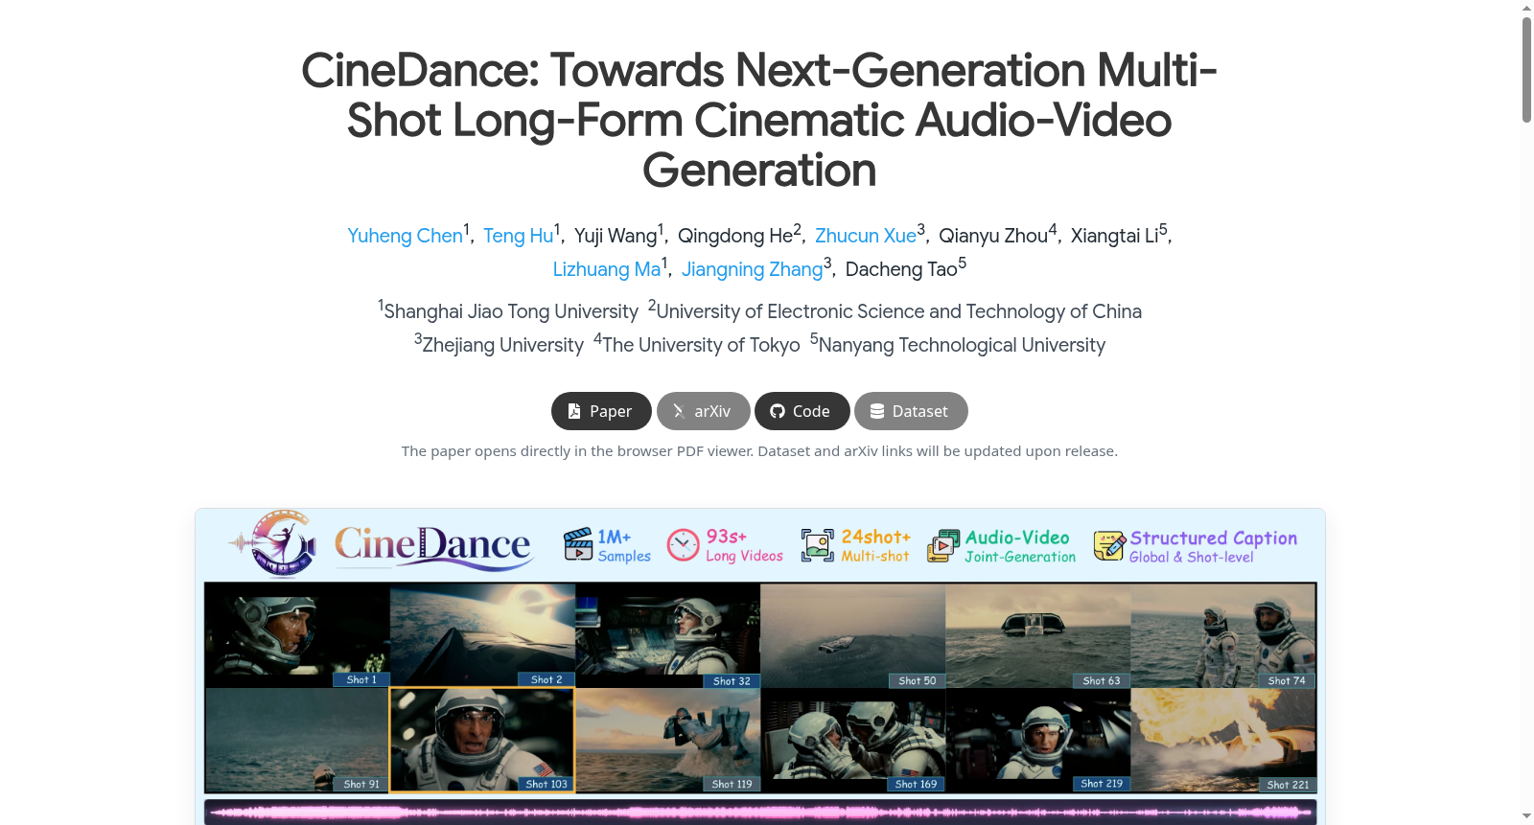Click the Structured Caption notepad icon
1534x825 pixels.
1109,545
